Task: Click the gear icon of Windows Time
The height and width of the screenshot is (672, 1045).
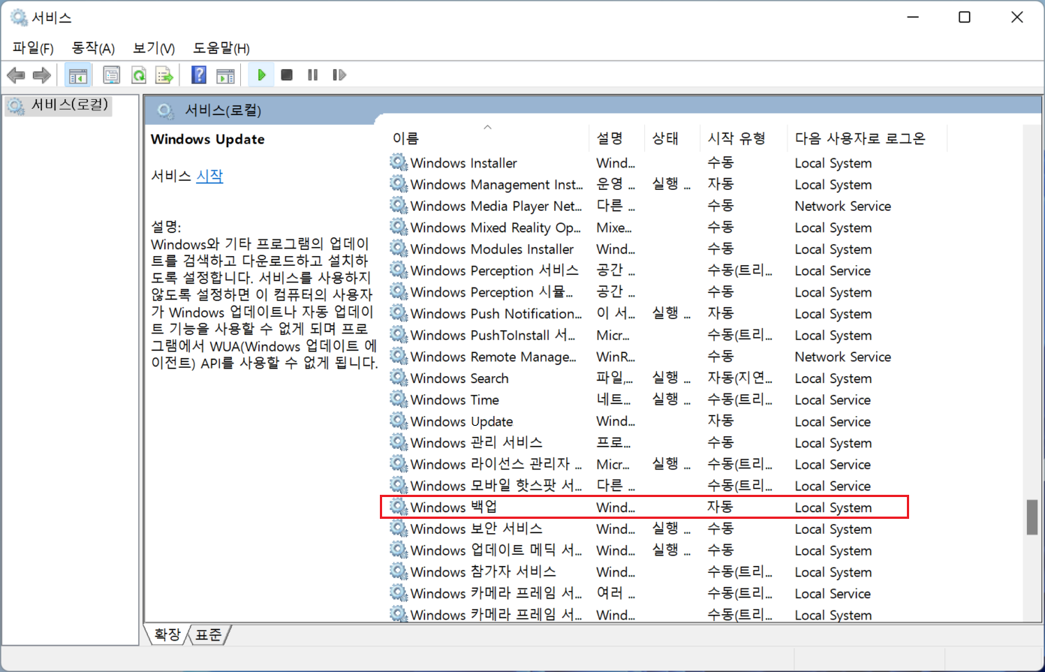Action: pyautogui.click(x=398, y=400)
